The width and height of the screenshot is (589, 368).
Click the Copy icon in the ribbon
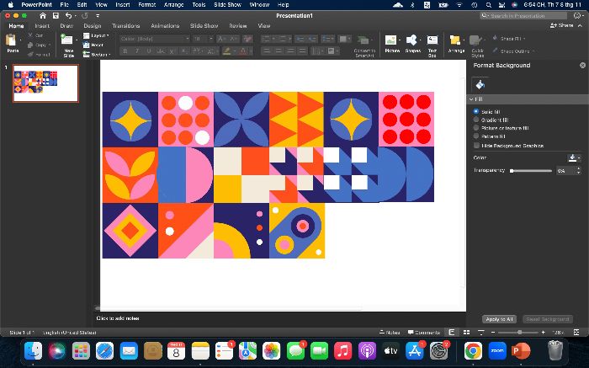31,45
